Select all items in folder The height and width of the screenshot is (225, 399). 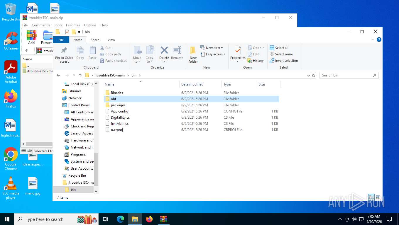279,48
